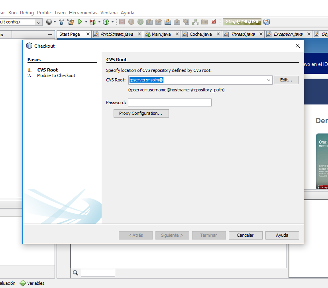Click the Debug Project toolbar icon
This screenshot has height=288, width=328.
(92, 22)
